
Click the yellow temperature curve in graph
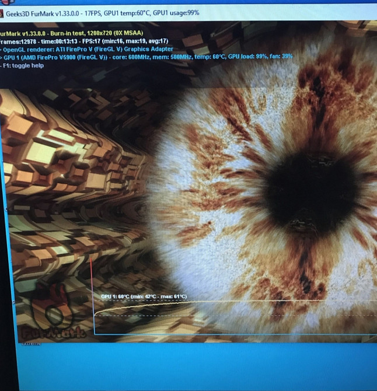233,303
